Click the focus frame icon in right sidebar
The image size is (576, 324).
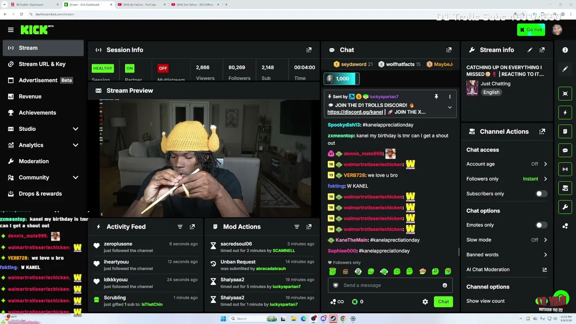pyautogui.click(x=565, y=94)
